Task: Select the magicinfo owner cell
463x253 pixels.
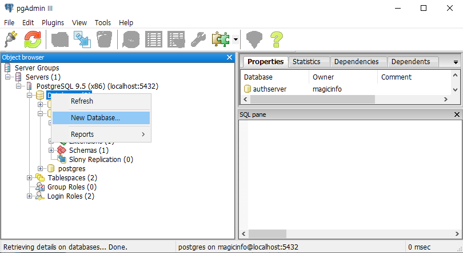Action: click(327, 89)
